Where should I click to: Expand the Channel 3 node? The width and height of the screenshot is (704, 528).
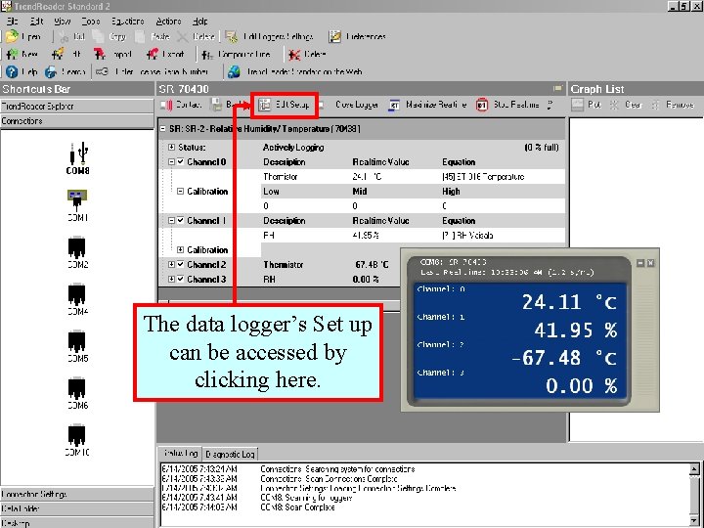tap(171, 279)
